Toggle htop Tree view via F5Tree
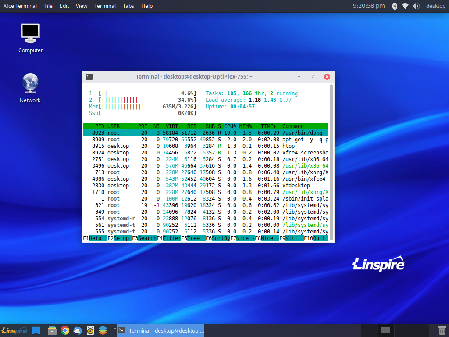The height and width of the screenshot is (337, 449). [192, 238]
